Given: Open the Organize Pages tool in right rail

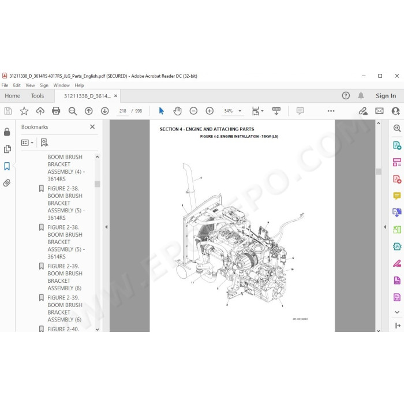Looking at the screenshot, I should tap(397, 162).
